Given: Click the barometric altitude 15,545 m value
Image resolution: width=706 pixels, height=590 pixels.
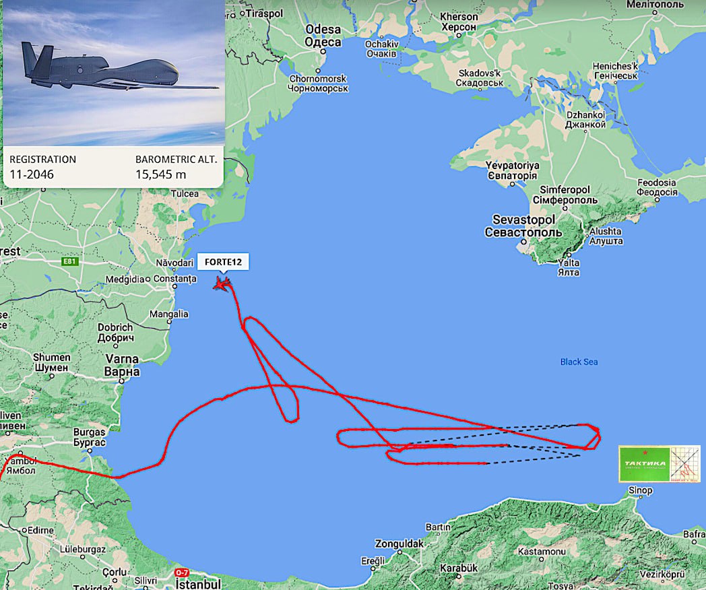Looking at the screenshot, I should [161, 174].
